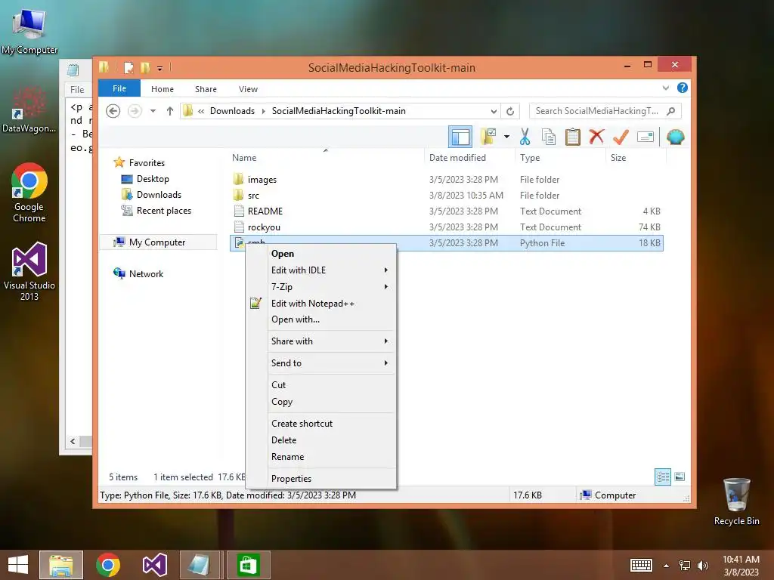This screenshot has width=774, height=580.
Task: Refresh the current folder view
Action: pyautogui.click(x=510, y=112)
